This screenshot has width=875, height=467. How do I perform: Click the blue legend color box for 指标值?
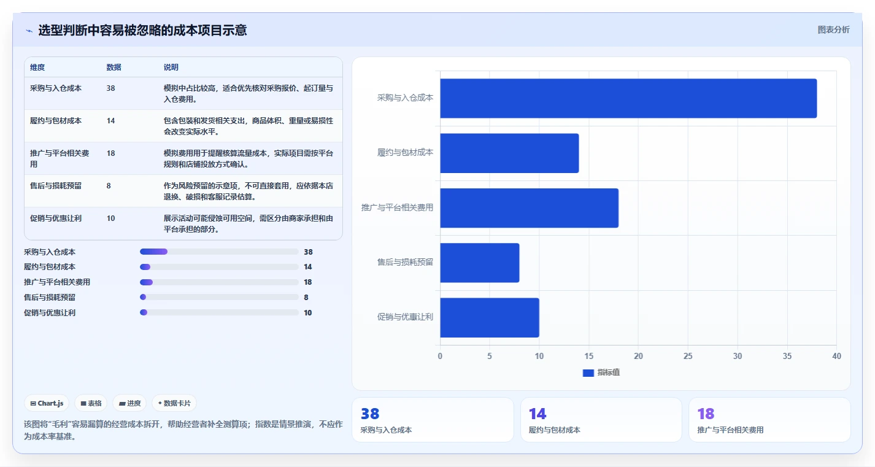(x=588, y=373)
